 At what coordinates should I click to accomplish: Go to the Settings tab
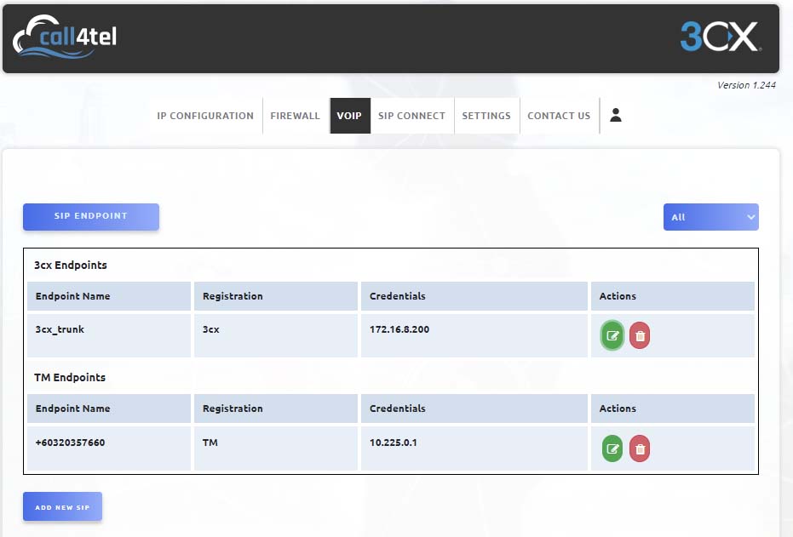[x=486, y=116]
